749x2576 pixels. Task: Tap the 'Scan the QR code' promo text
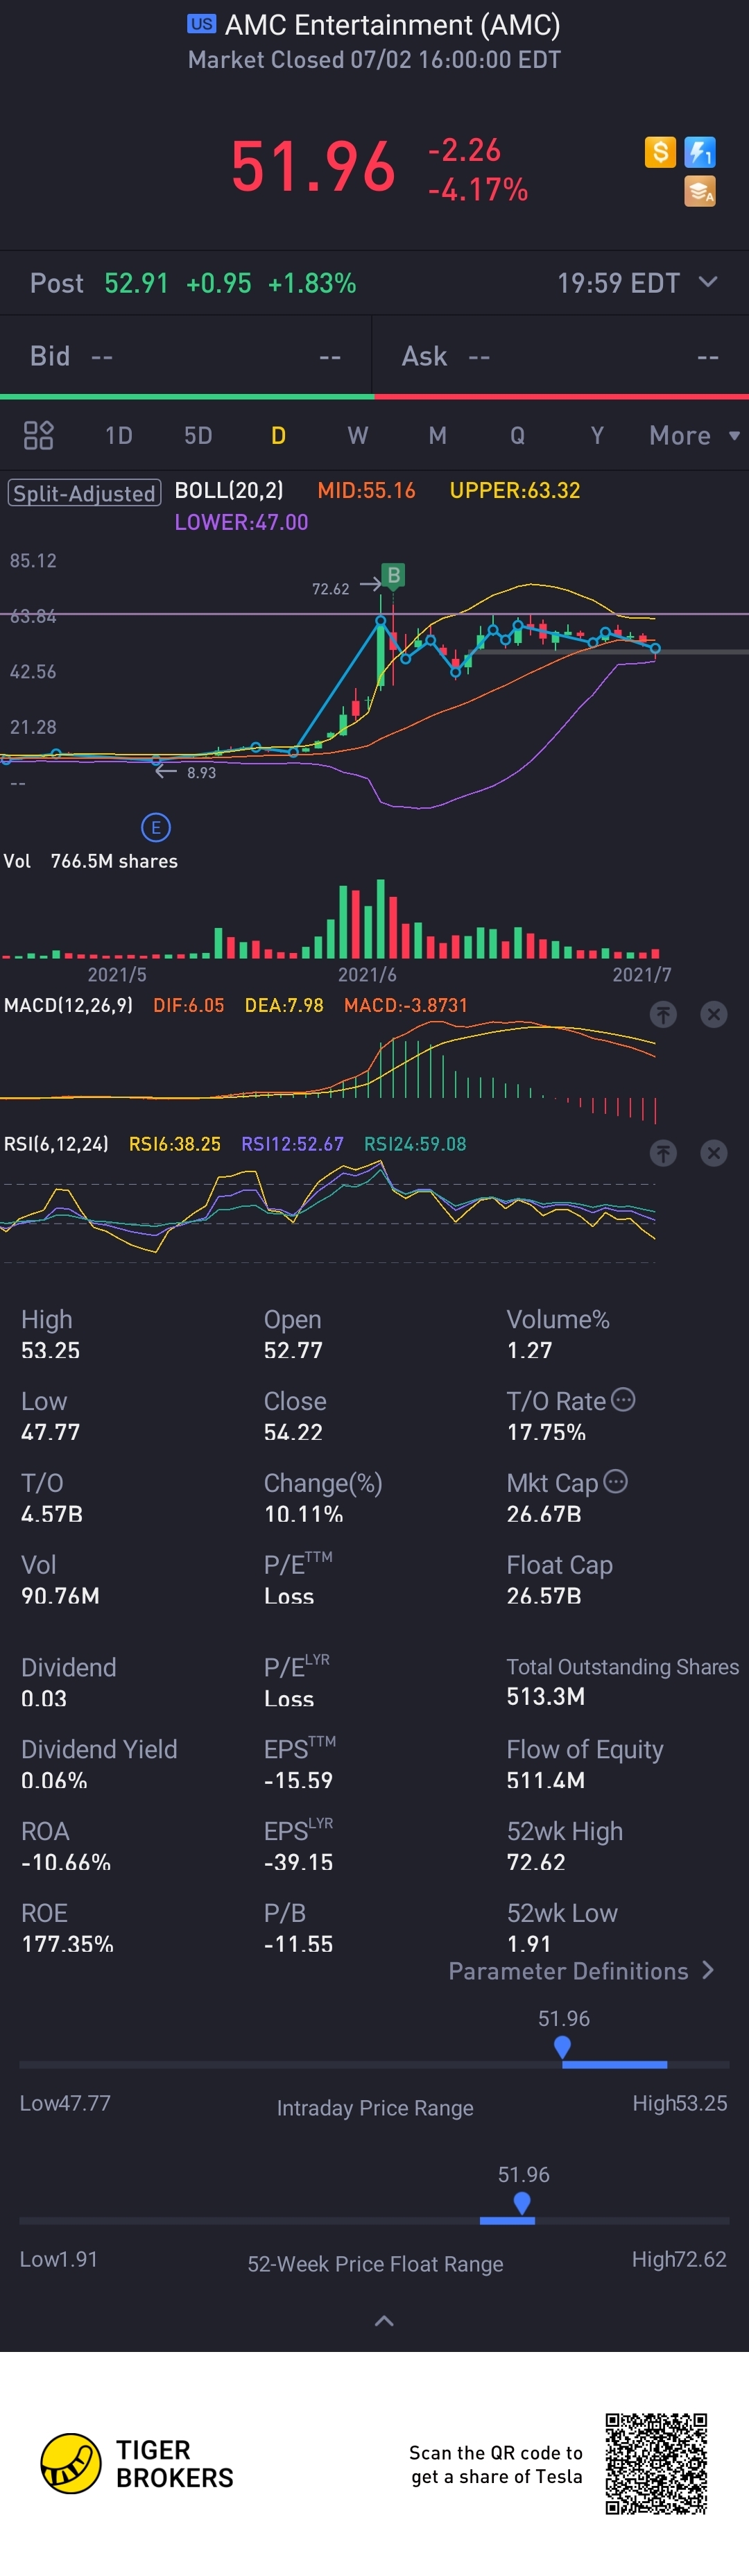tap(496, 2464)
